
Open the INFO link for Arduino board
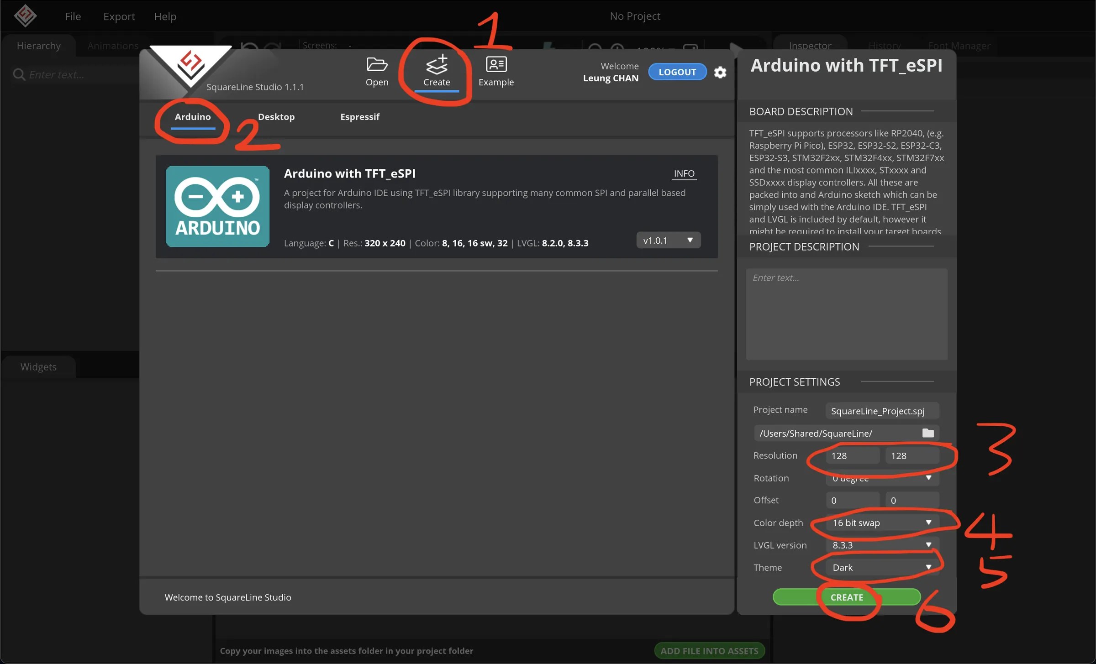point(684,173)
